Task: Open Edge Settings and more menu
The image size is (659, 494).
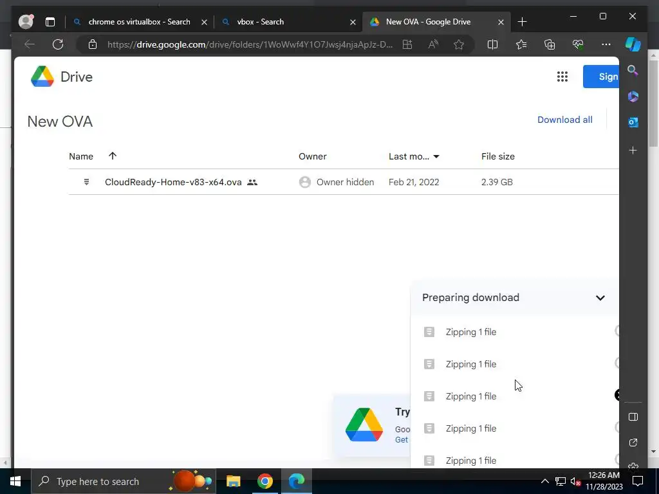Action: 606,44
